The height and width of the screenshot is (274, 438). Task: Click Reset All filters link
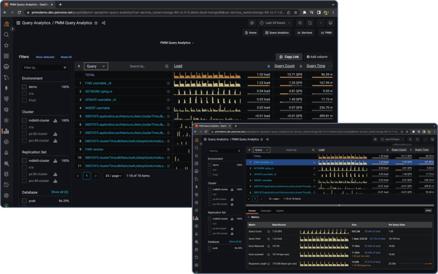[x=66, y=57]
